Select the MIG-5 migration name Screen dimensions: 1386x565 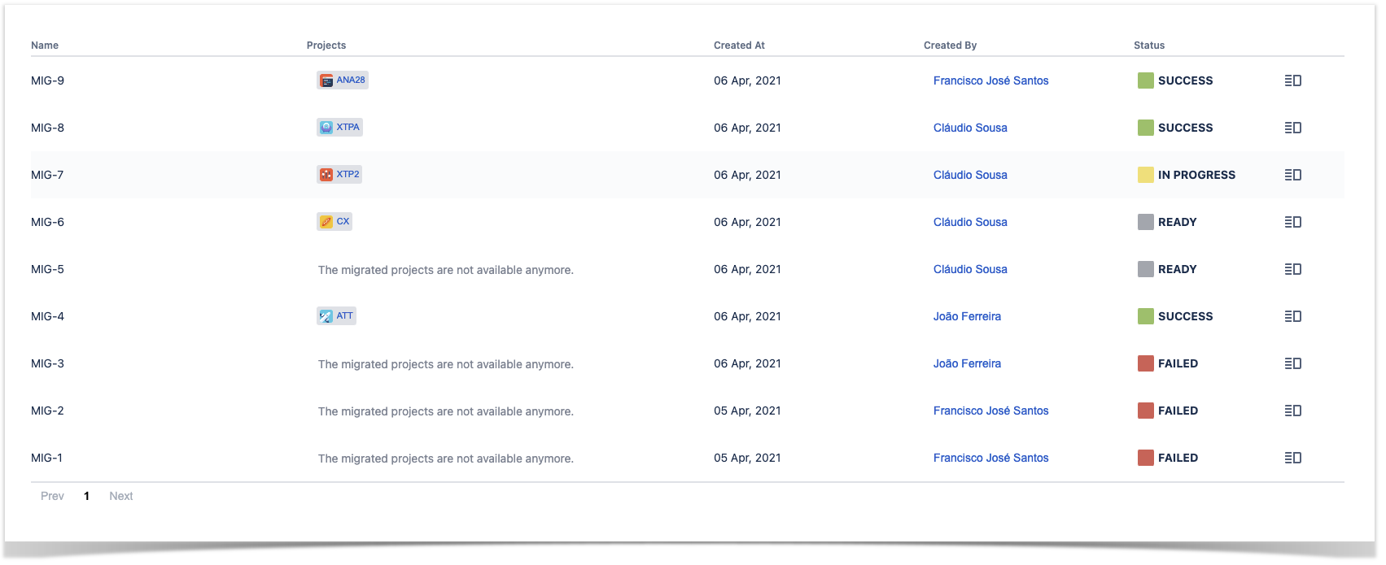(47, 269)
